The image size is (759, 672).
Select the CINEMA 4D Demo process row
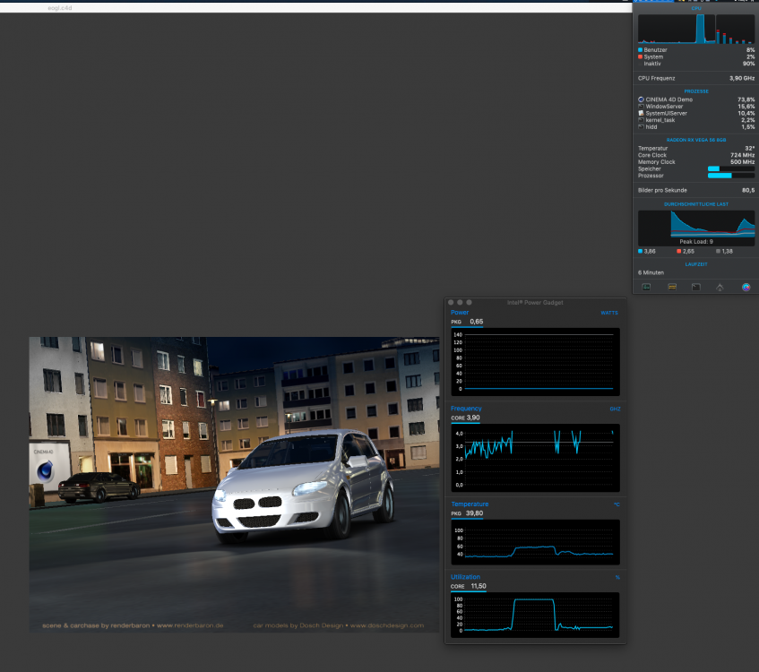[696, 99]
